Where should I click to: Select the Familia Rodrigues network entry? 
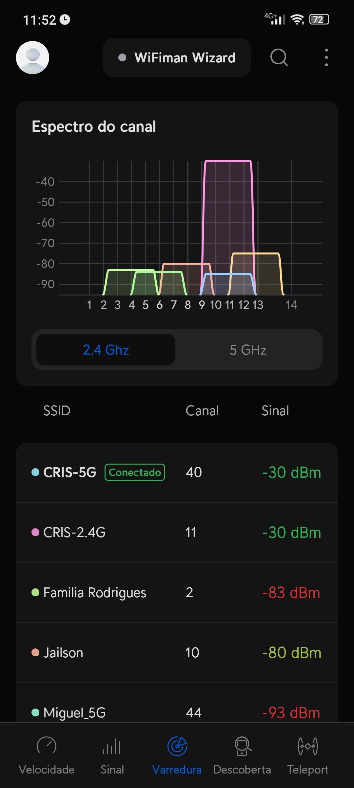(177, 592)
